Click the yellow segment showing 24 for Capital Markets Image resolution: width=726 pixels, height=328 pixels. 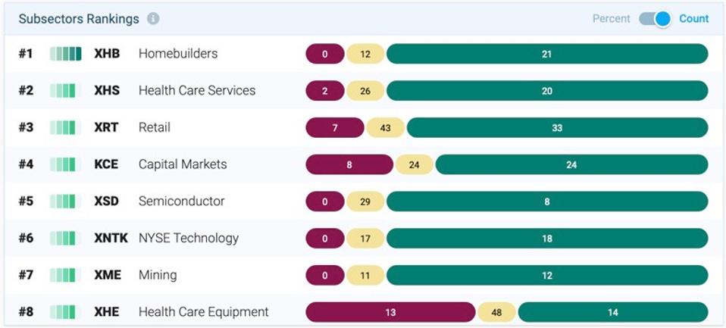415,164
